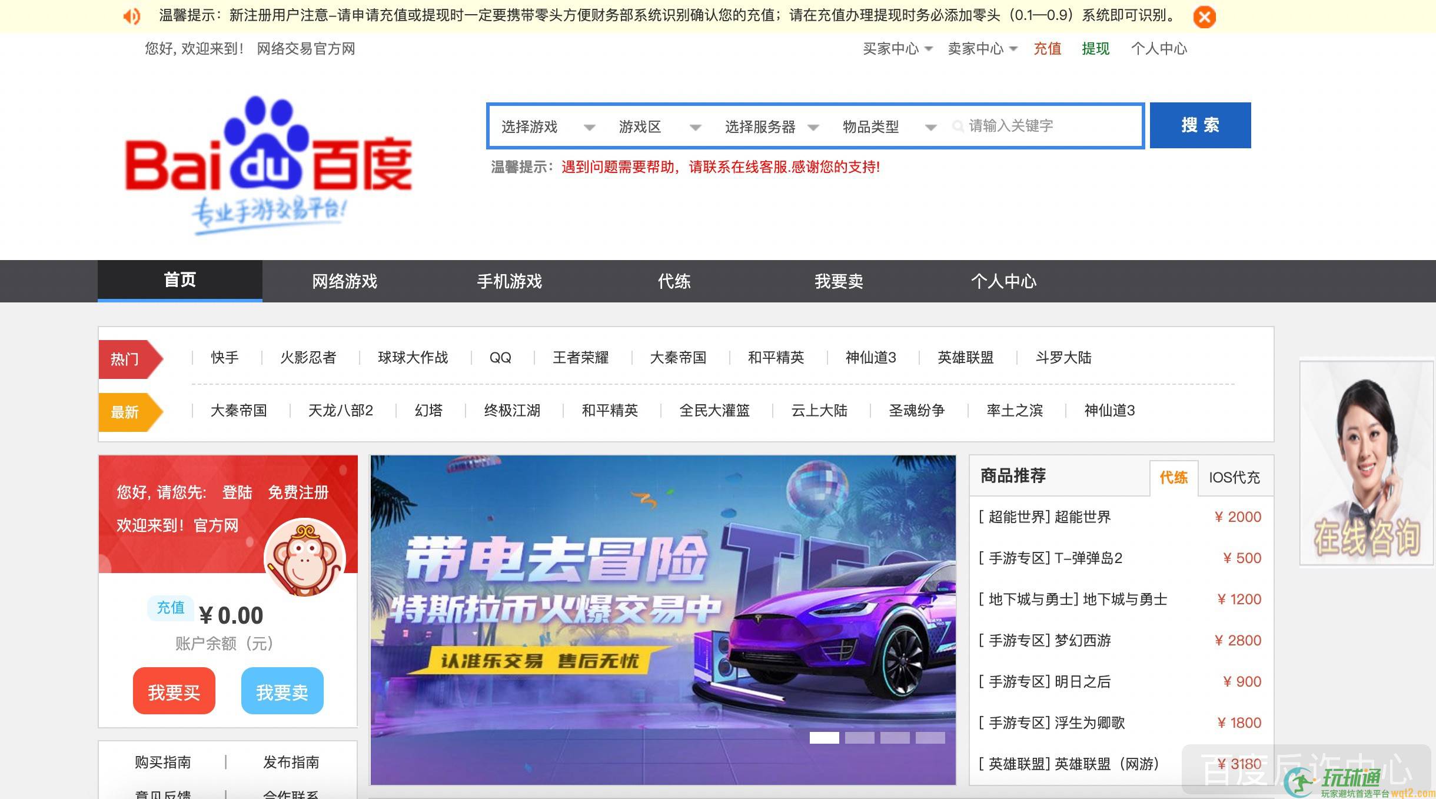Select 个人中心 in the navigation bar
This screenshot has width=1436, height=799.
(x=1004, y=281)
